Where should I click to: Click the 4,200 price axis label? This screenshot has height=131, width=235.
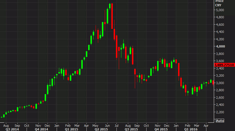click(220, 39)
